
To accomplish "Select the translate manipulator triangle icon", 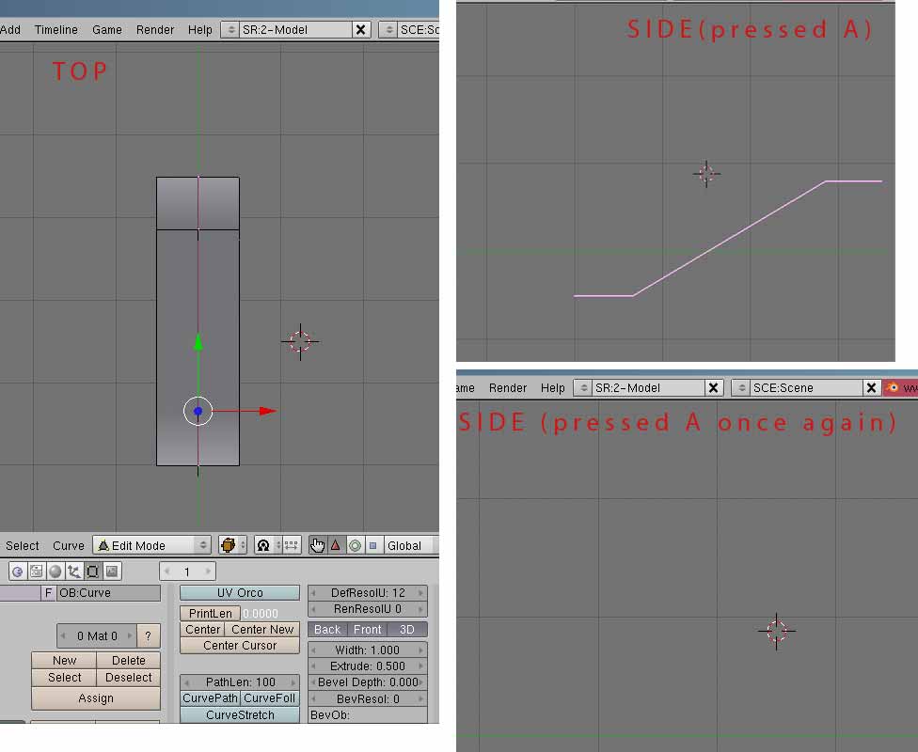I will click(x=336, y=545).
